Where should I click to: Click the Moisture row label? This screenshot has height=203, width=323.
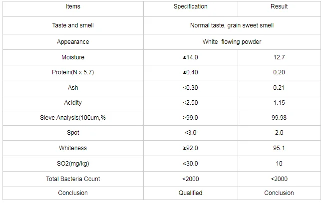72,57
